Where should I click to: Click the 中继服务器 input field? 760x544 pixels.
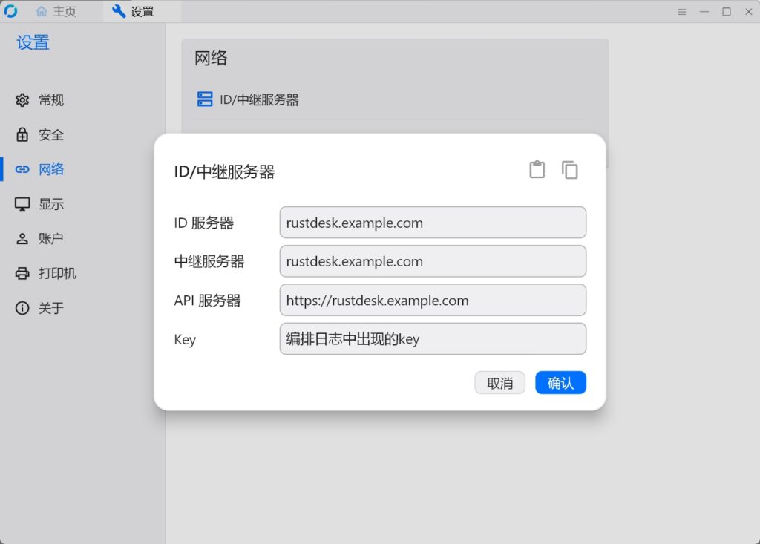tap(433, 261)
